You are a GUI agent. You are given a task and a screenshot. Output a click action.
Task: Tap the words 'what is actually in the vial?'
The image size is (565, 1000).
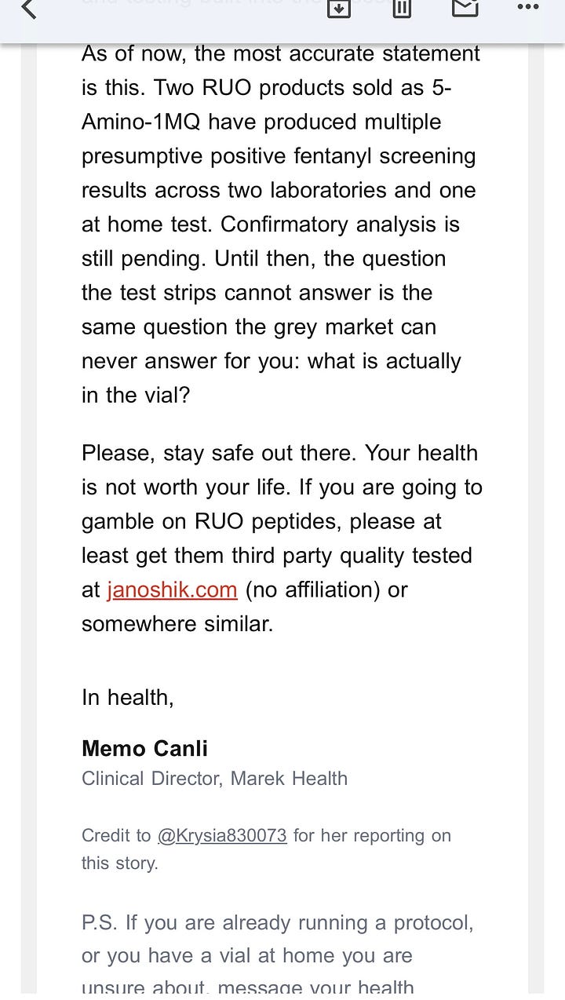[x=272, y=378]
